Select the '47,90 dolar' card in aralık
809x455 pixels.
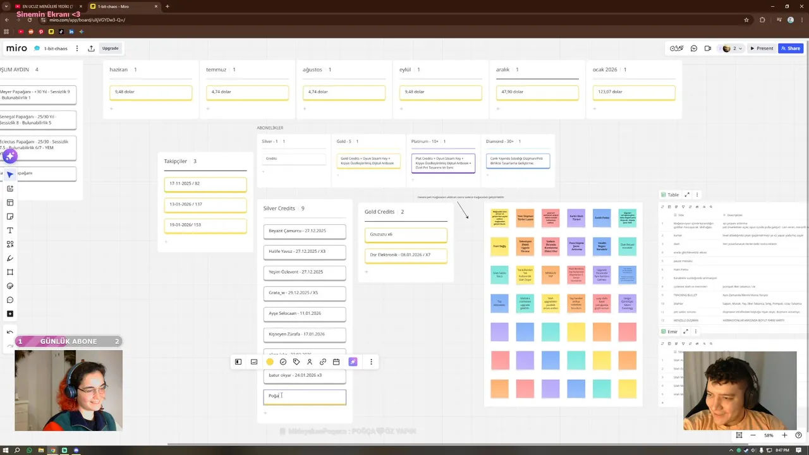[537, 92]
